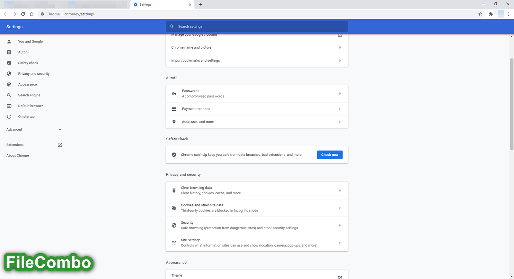Run safety check with Check now
Viewport: 514px width, 279px height.
(x=330, y=155)
